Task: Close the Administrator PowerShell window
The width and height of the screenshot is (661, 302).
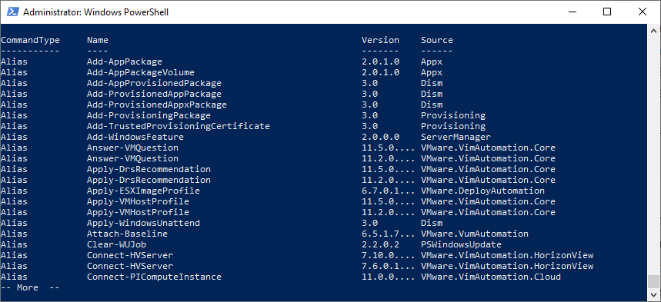Action: [642, 12]
